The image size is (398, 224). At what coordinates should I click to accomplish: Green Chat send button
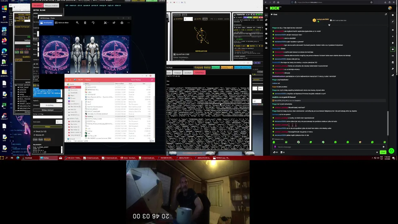click(383, 152)
